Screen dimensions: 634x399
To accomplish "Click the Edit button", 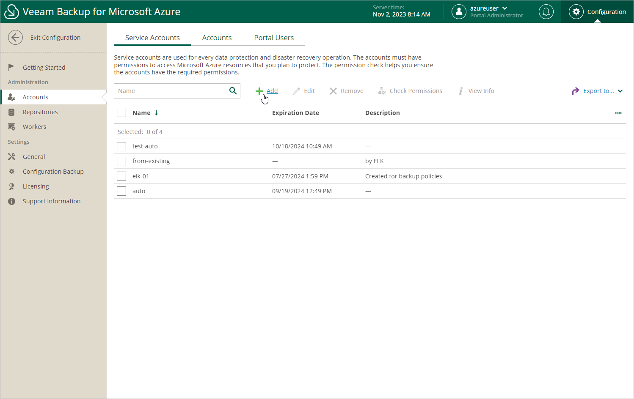I will [303, 91].
